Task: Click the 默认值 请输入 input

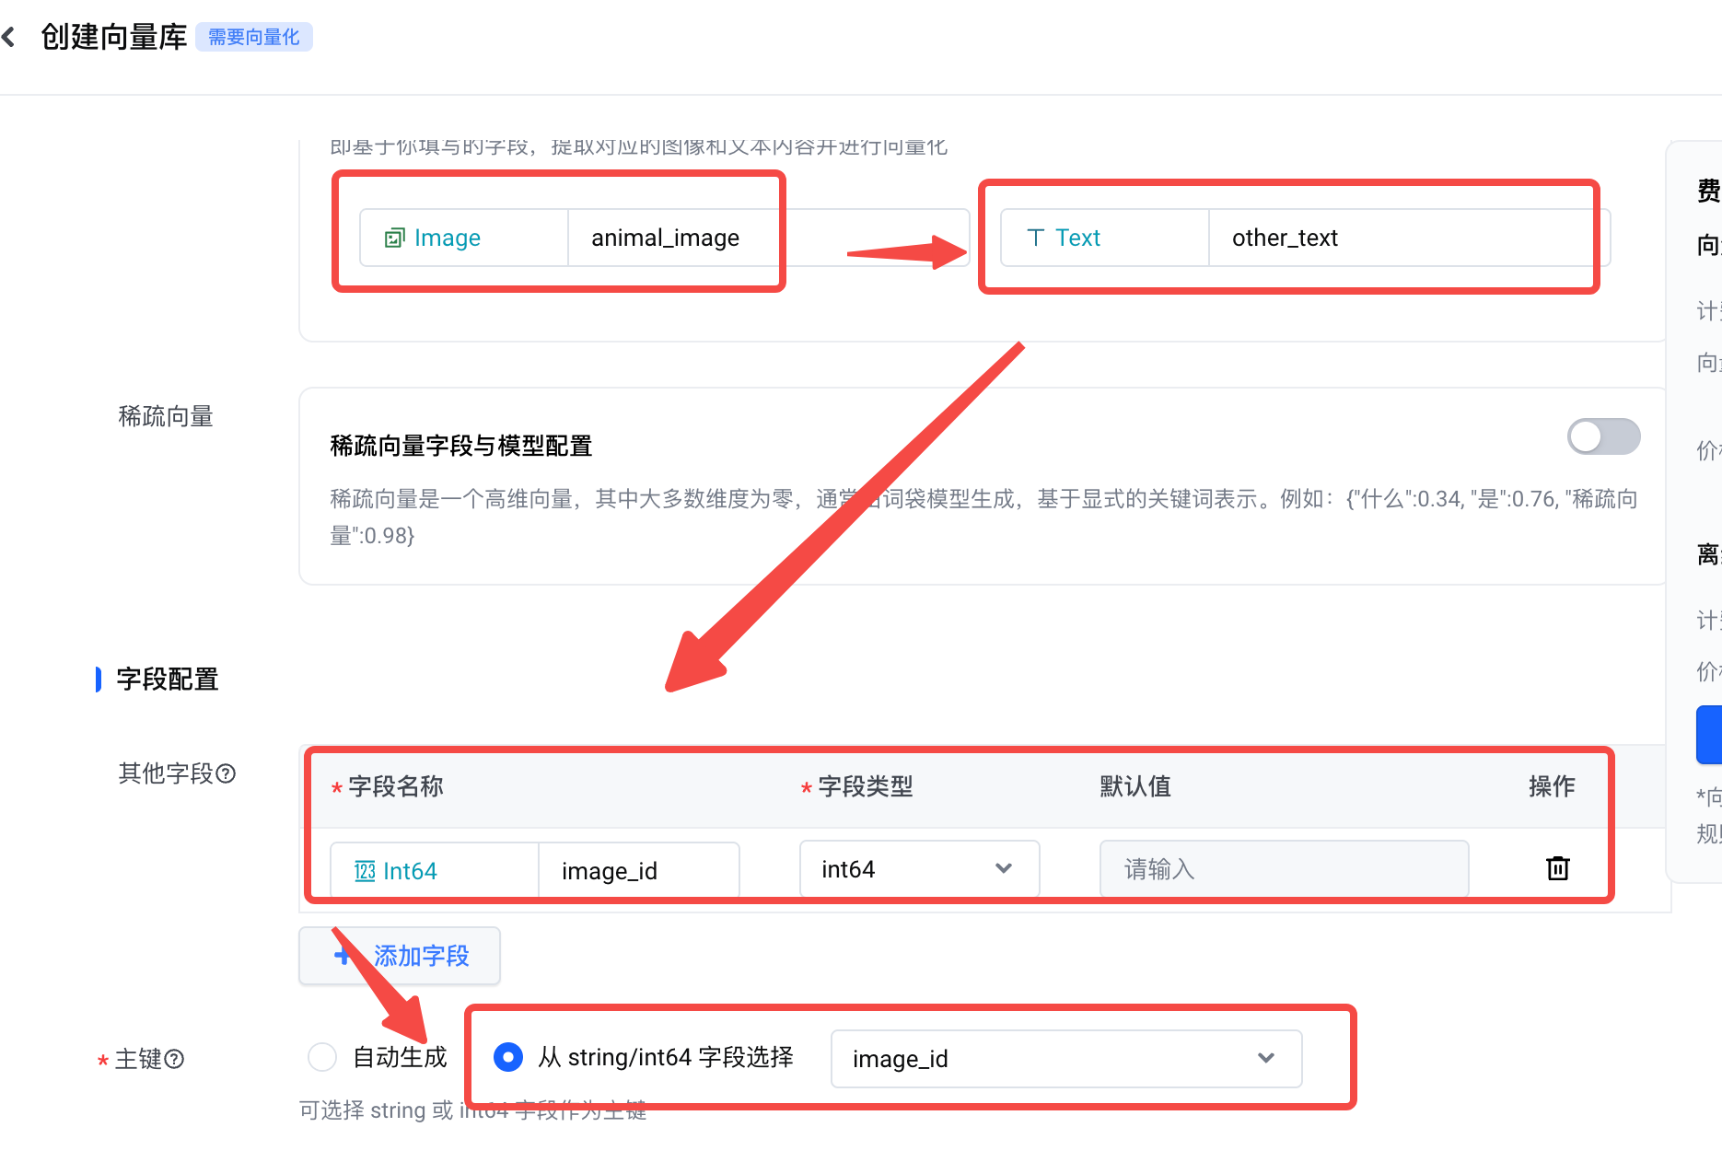Action: click(1284, 868)
